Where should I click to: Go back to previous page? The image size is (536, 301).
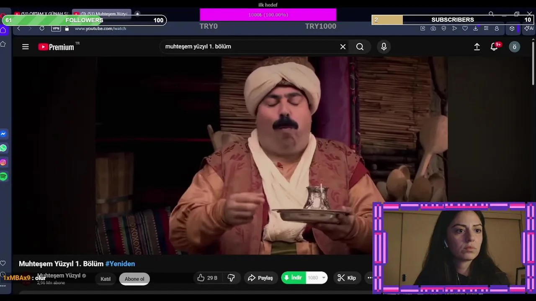coord(18,28)
